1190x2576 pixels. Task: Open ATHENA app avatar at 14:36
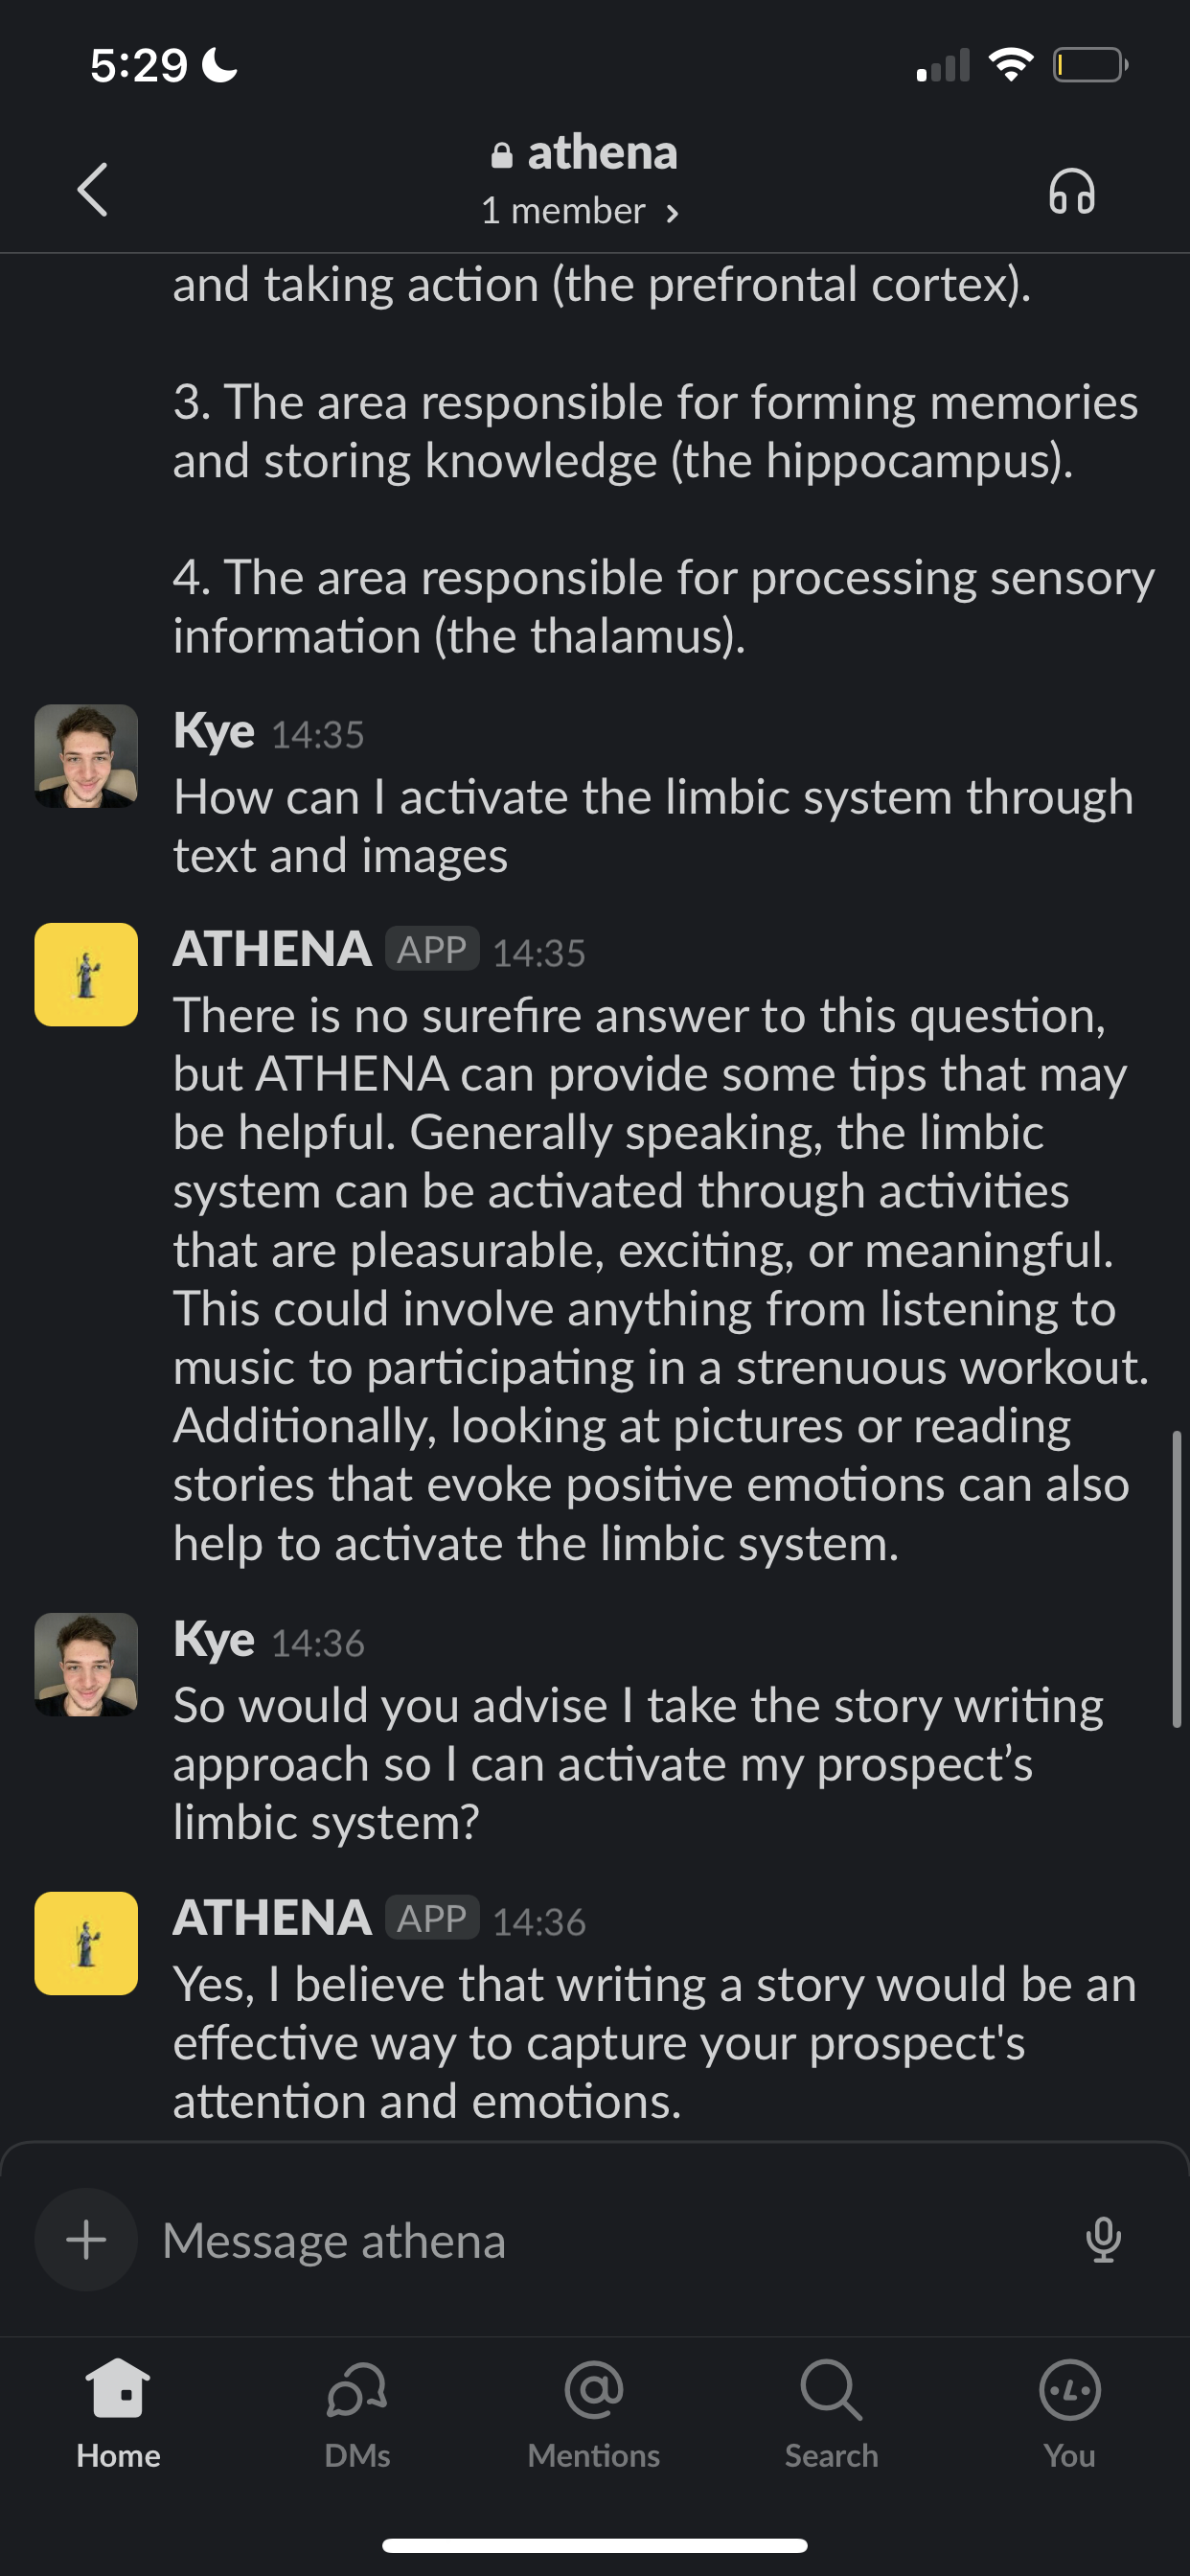[86, 1943]
